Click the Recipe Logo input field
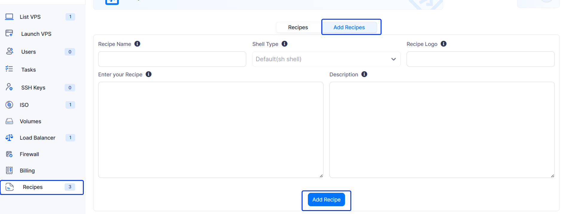567x214 pixels. pos(480,59)
